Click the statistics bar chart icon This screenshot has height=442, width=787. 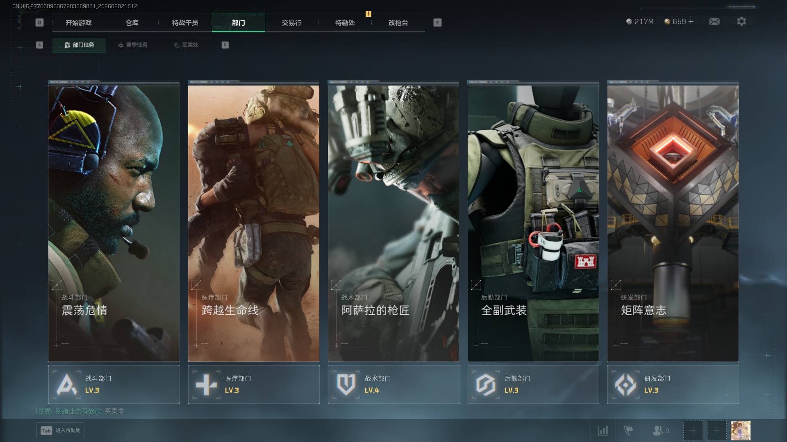pos(603,431)
